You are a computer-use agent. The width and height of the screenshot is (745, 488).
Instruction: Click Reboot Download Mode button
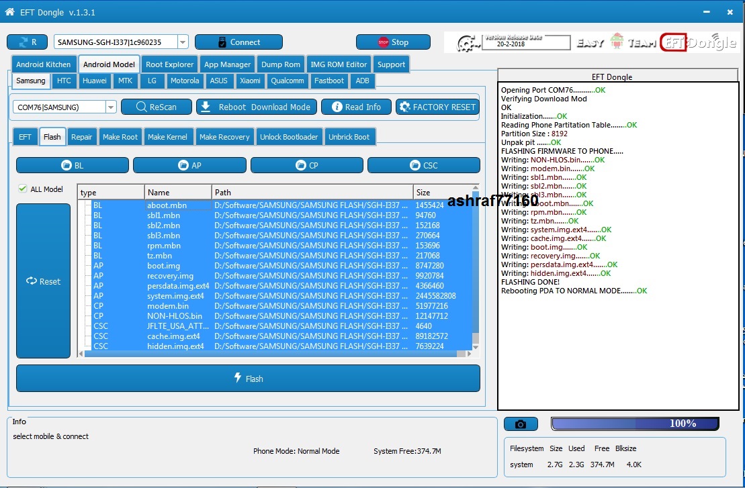256,107
